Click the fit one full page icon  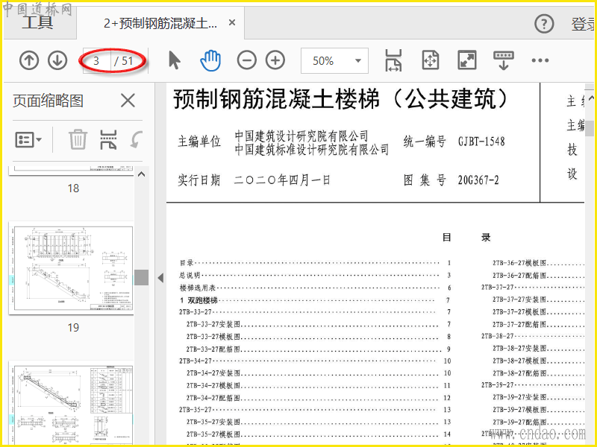[431, 60]
